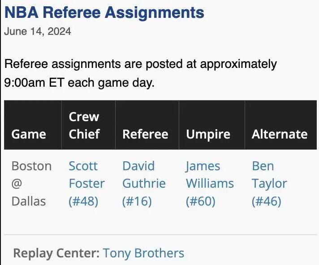Click the Crew Chief column header

(84, 125)
